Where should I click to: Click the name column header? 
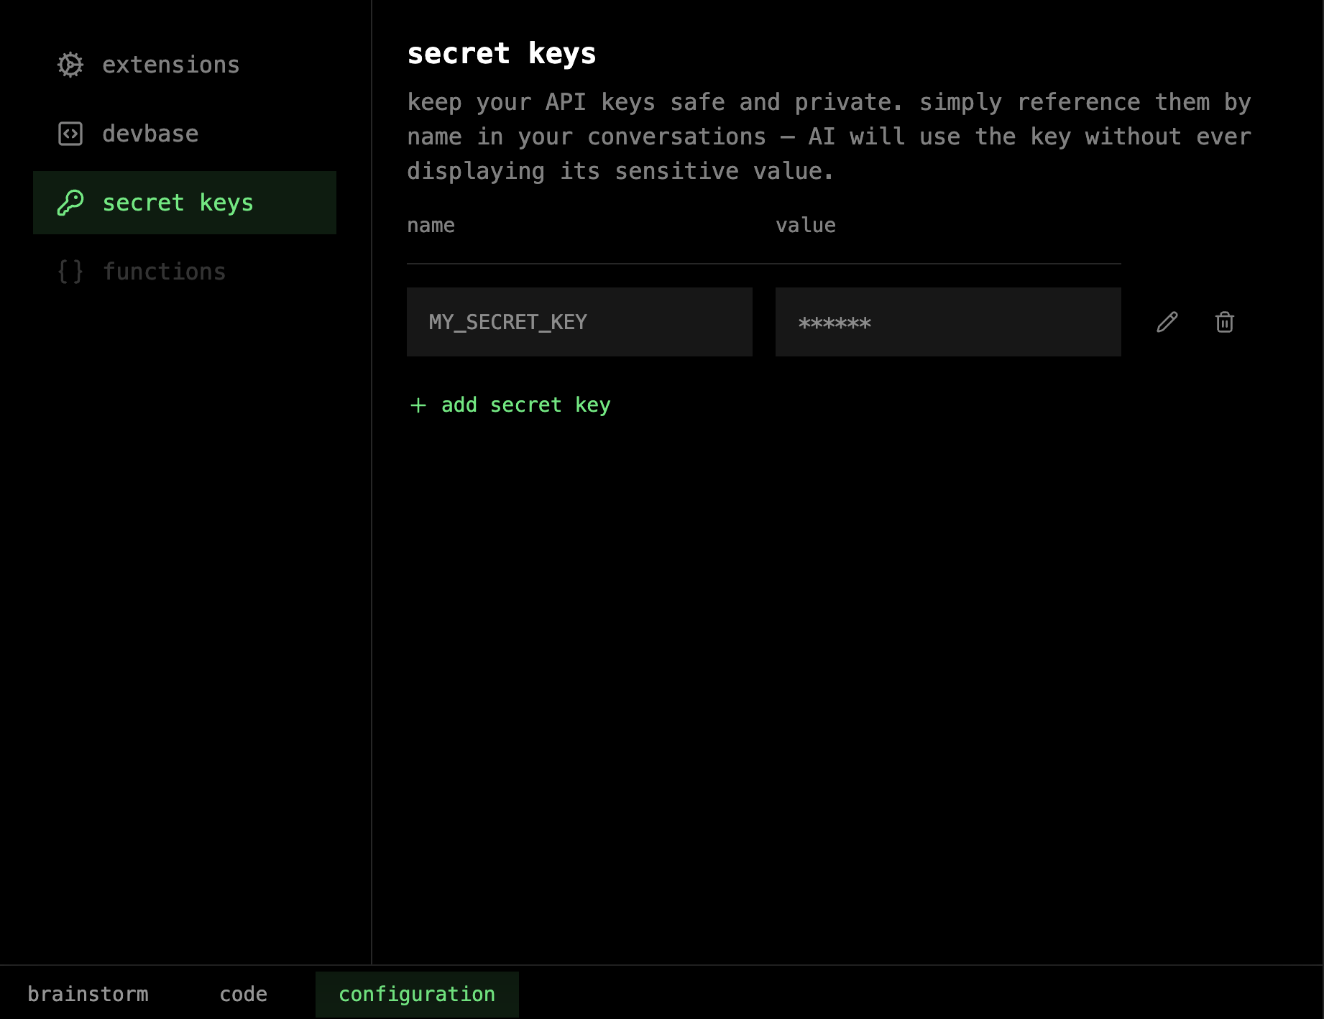point(431,226)
